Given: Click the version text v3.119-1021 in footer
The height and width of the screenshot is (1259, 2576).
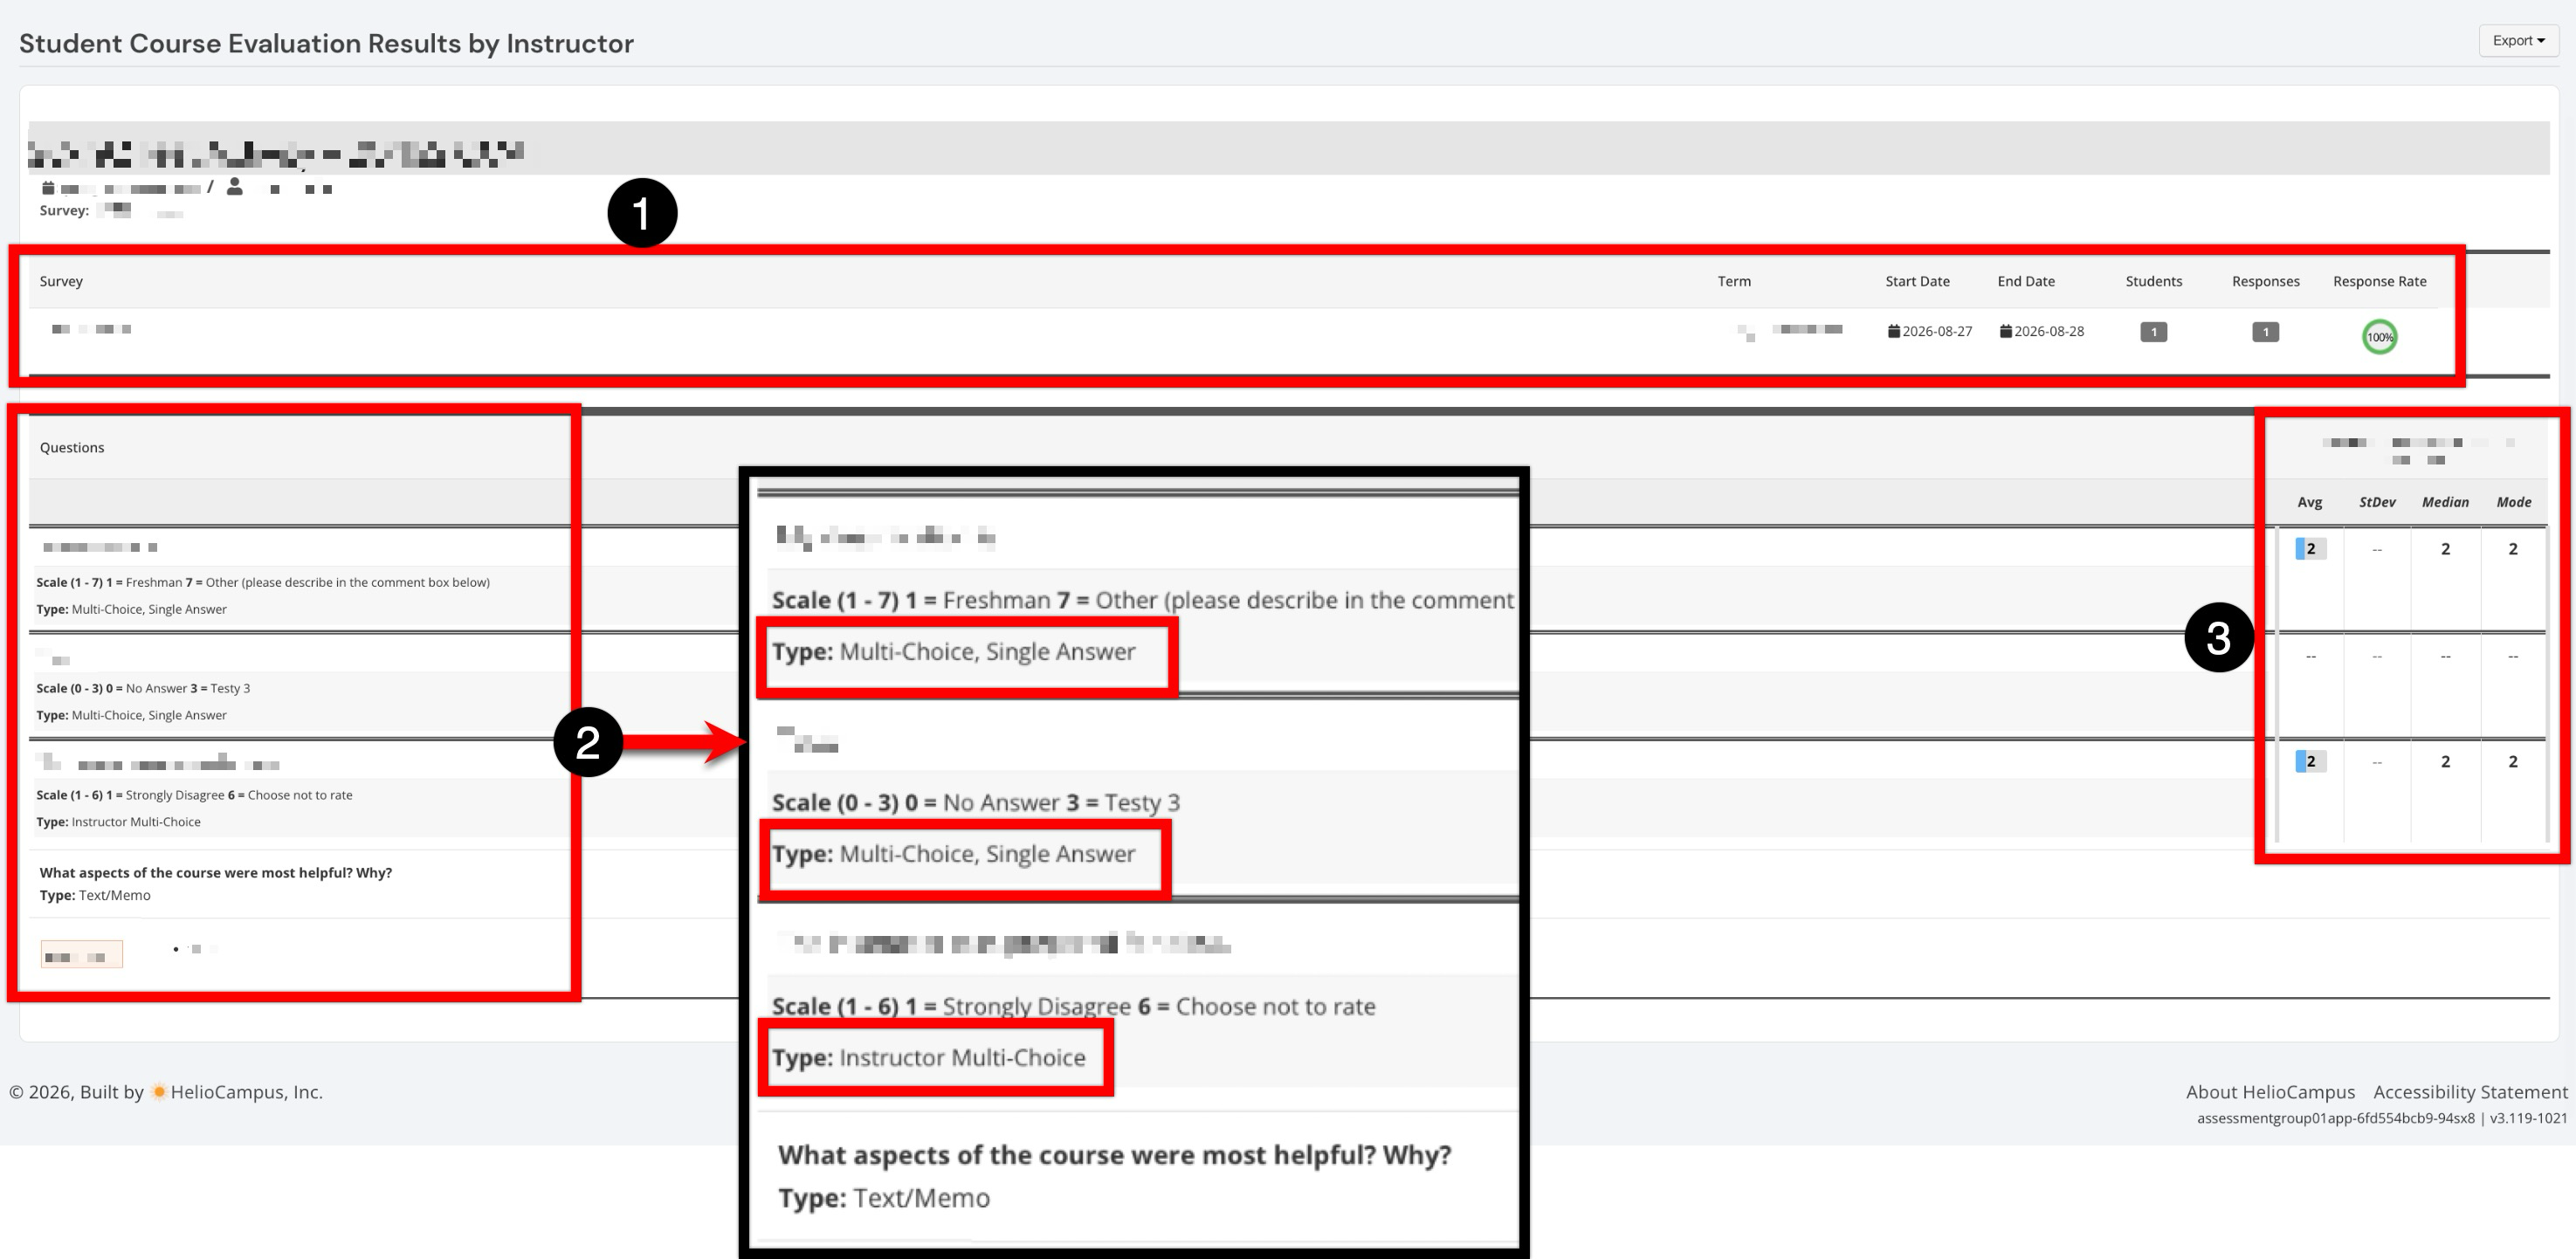Looking at the screenshot, I should [x=2528, y=1118].
